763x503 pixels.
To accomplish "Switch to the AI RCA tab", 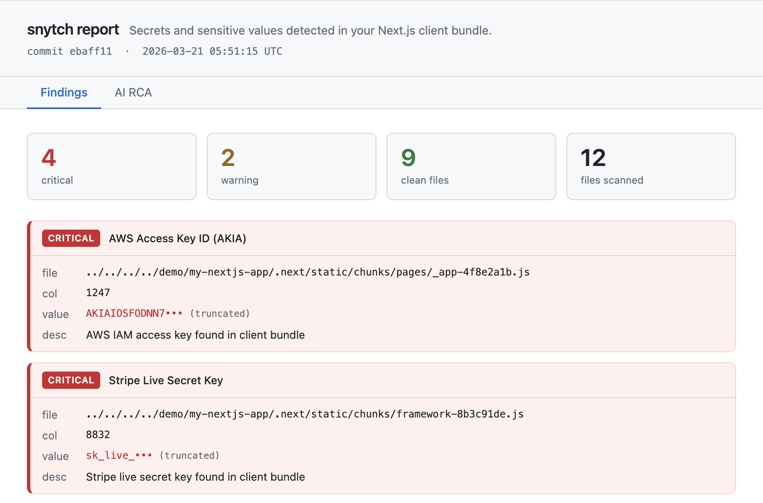I will click(133, 92).
